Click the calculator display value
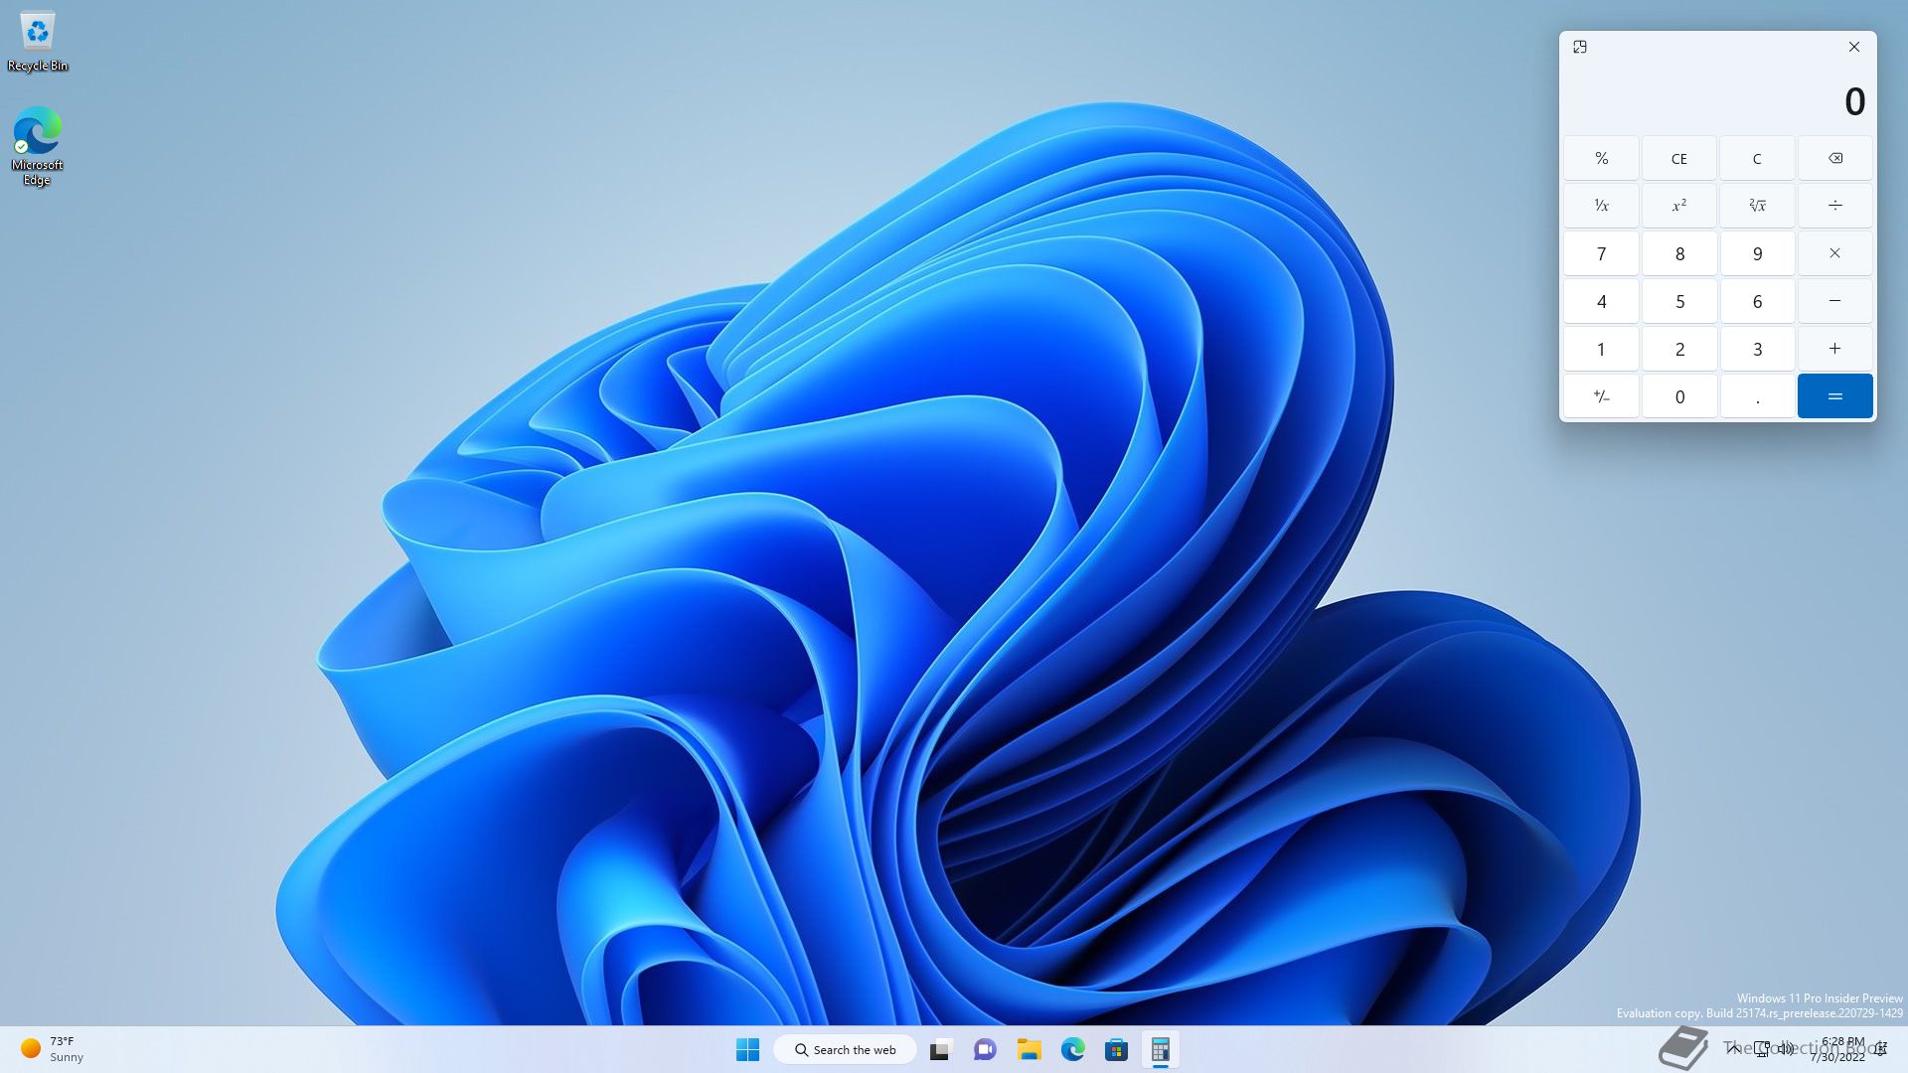This screenshot has height=1073, width=1908. 1854,101
